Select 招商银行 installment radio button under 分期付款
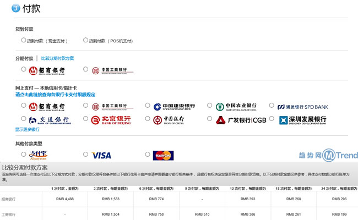This screenshot has height=220, width=358. (x=23, y=69)
